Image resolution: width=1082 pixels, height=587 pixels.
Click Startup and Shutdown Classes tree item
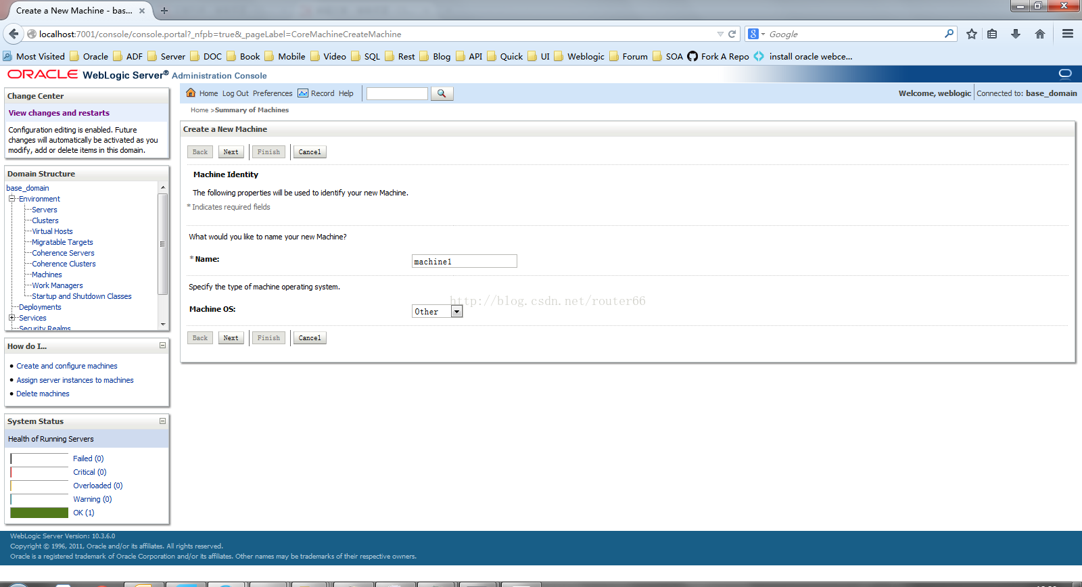[82, 296]
